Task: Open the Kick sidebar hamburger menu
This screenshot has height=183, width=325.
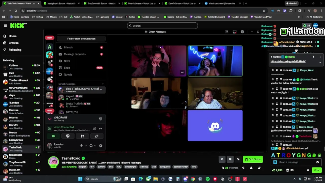Action: pos(5,26)
